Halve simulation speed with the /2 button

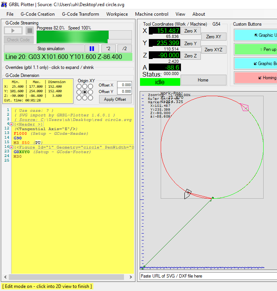click(x=124, y=49)
